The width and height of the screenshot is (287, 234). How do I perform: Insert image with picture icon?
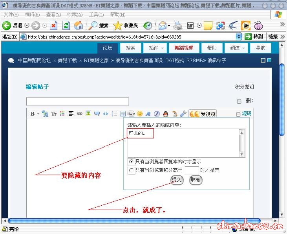(x=88, y=114)
